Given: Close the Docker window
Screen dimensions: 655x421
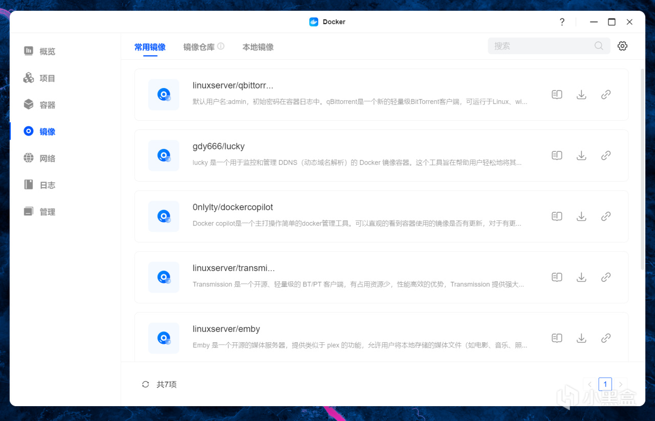Looking at the screenshot, I should pyautogui.click(x=629, y=22).
